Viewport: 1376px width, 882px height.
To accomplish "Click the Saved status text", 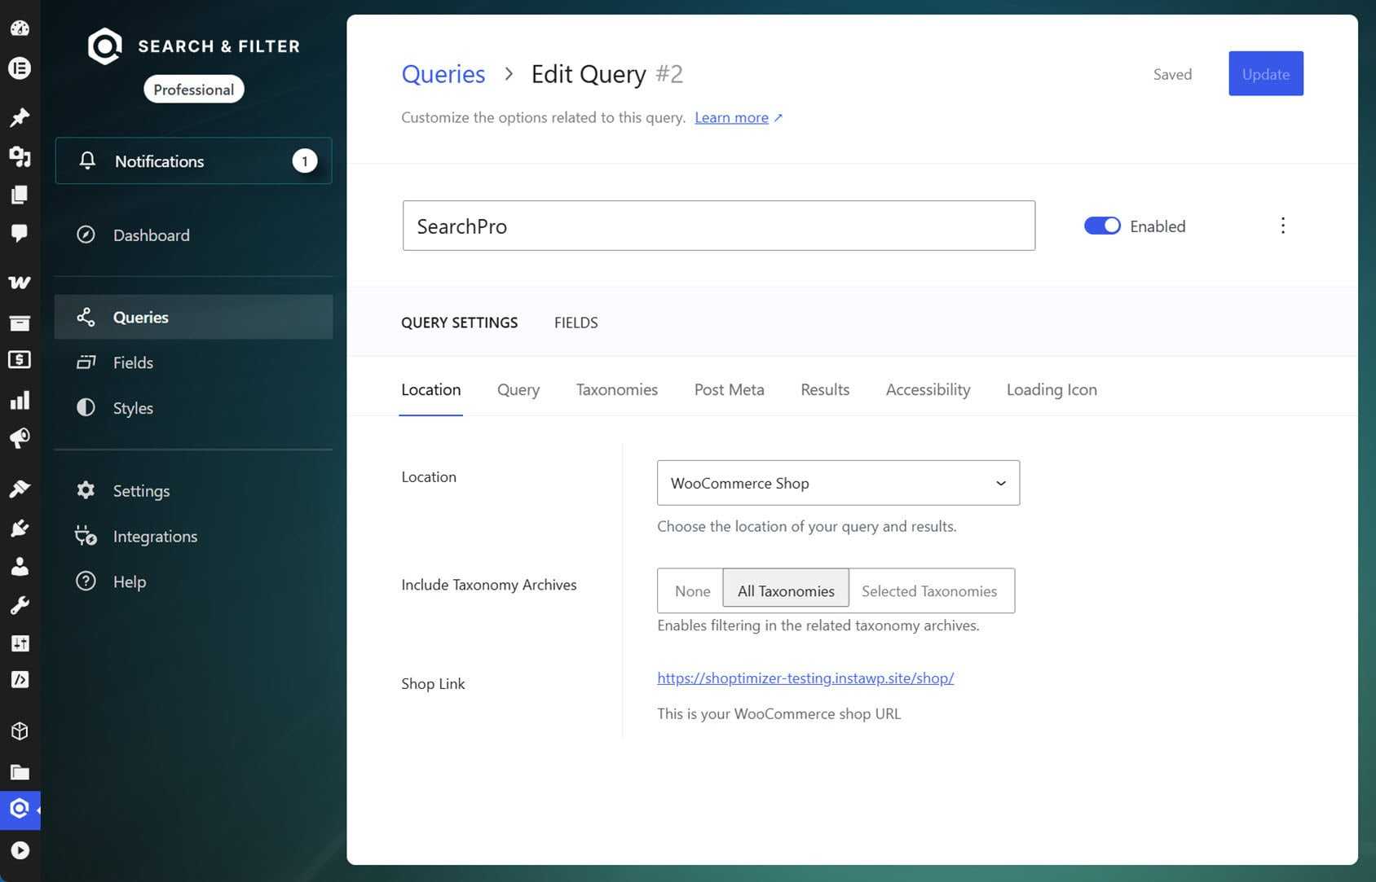I will pyautogui.click(x=1172, y=74).
